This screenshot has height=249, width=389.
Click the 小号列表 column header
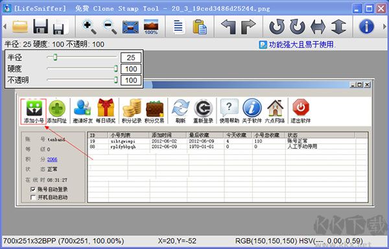[129, 135]
